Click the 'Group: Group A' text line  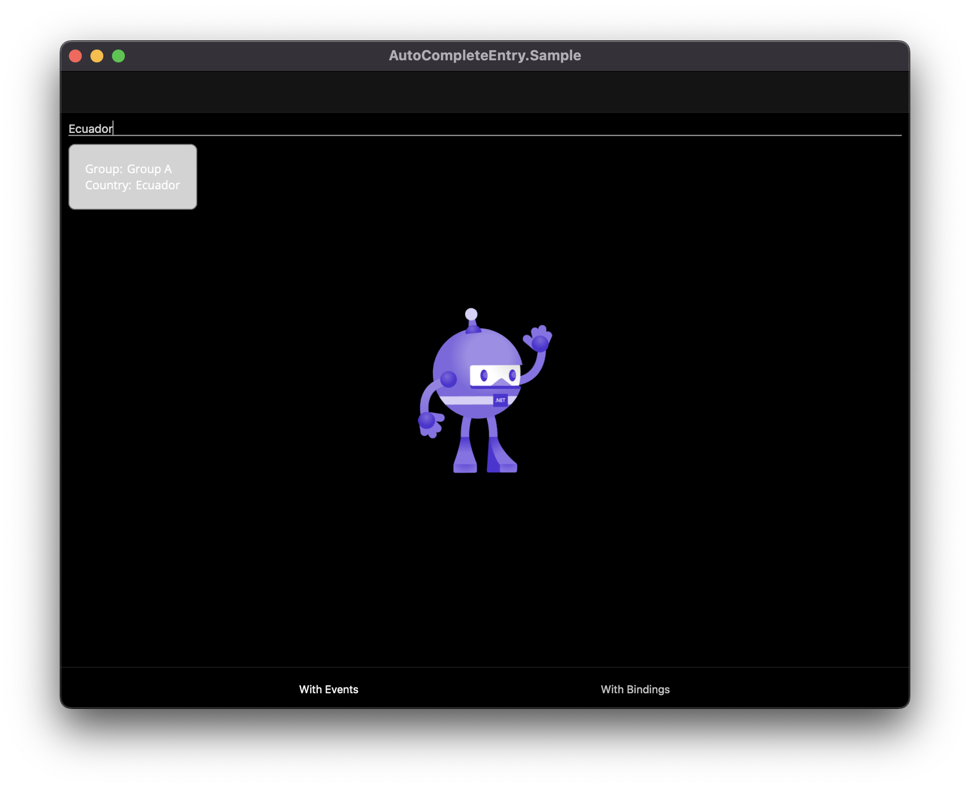128,169
